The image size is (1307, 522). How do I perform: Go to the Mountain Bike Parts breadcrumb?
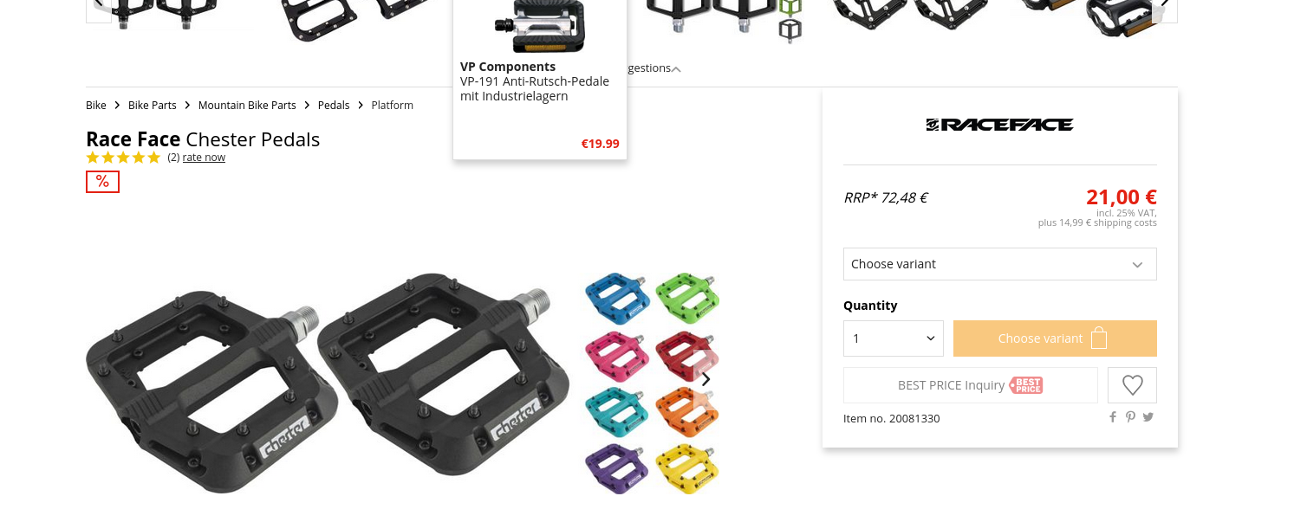click(247, 106)
